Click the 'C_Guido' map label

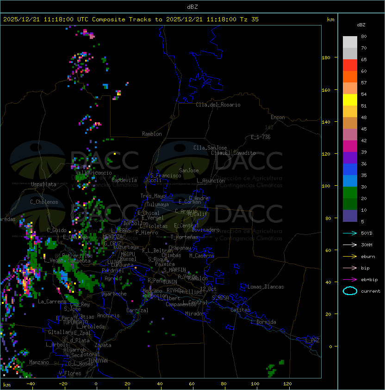[56, 230]
